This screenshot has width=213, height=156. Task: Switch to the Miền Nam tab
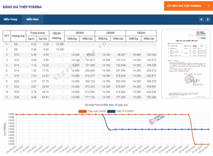33,19
